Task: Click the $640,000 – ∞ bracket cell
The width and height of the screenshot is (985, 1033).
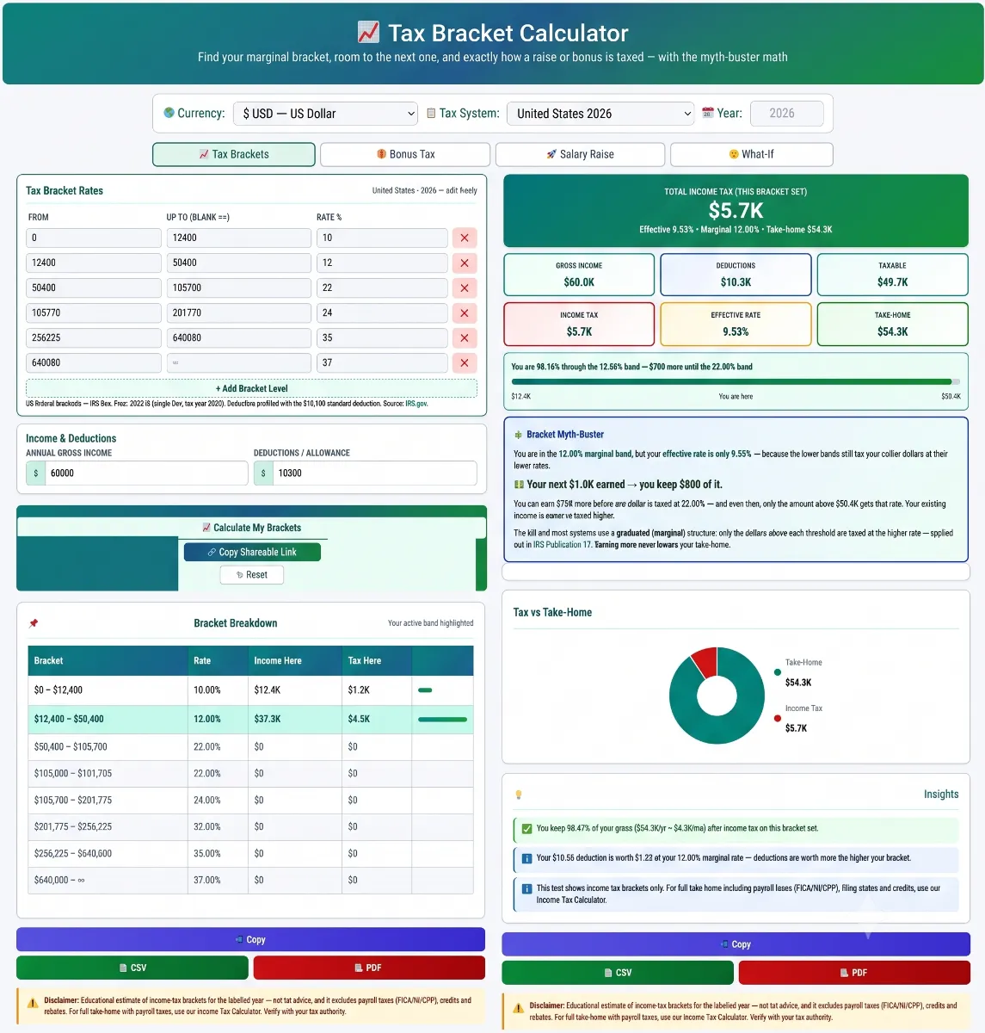Action: click(108, 880)
